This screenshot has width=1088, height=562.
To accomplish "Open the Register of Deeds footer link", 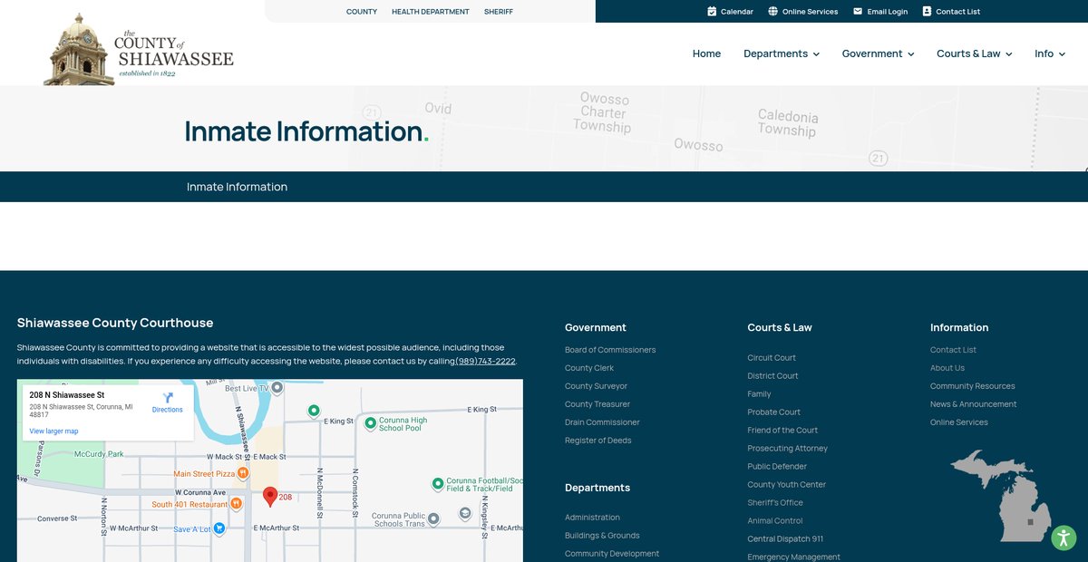I will [x=598, y=441].
